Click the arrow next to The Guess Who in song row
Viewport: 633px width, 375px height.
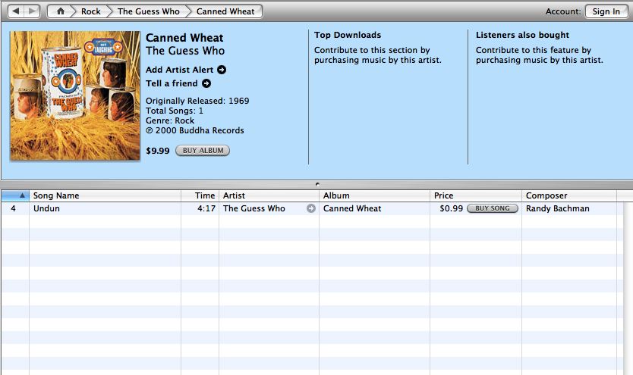pos(311,208)
